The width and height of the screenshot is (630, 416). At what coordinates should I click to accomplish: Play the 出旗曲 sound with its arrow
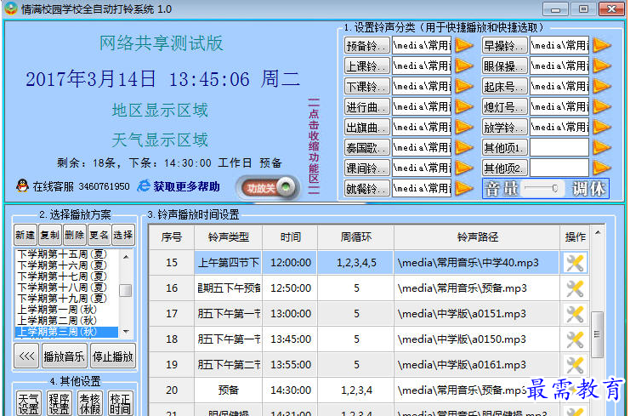click(463, 127)
